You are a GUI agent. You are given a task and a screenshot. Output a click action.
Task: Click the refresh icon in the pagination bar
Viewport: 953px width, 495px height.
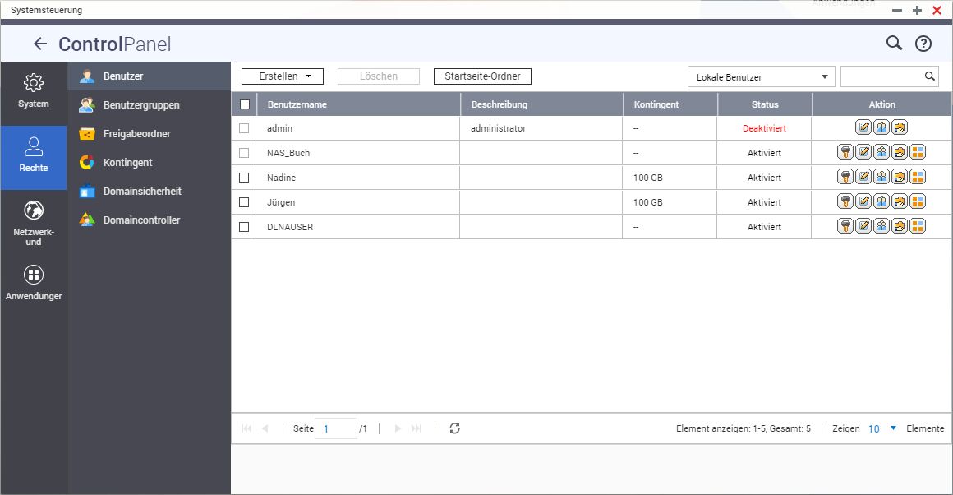pos(455,428)
